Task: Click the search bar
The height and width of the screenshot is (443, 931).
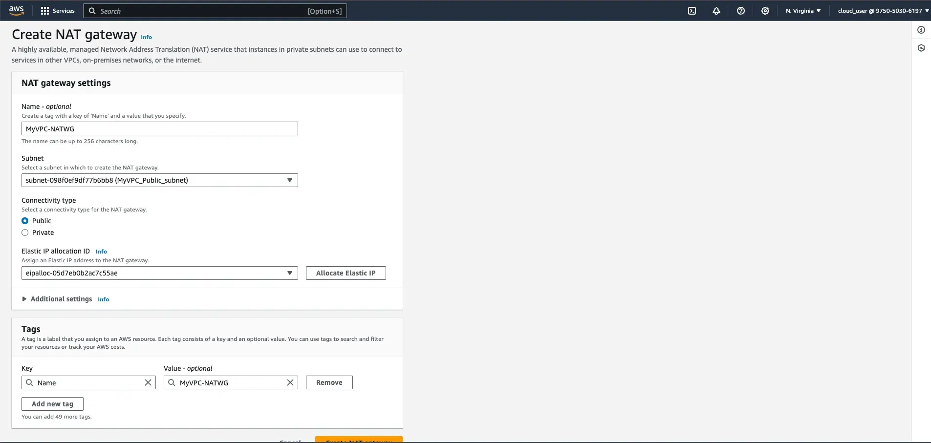Action: 214,10
